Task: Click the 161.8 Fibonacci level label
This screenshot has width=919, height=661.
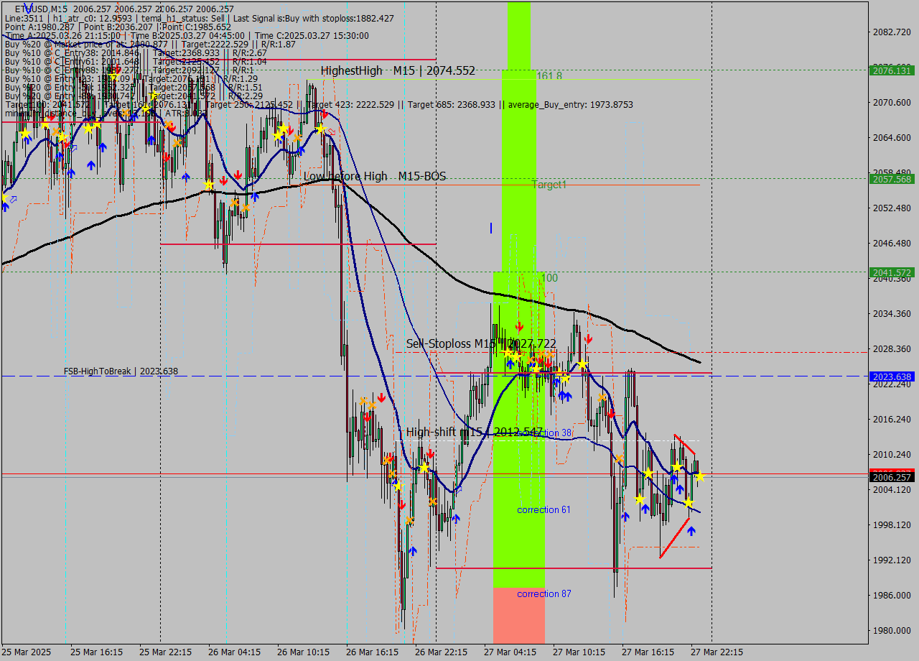Action: (x=549, y=75)
